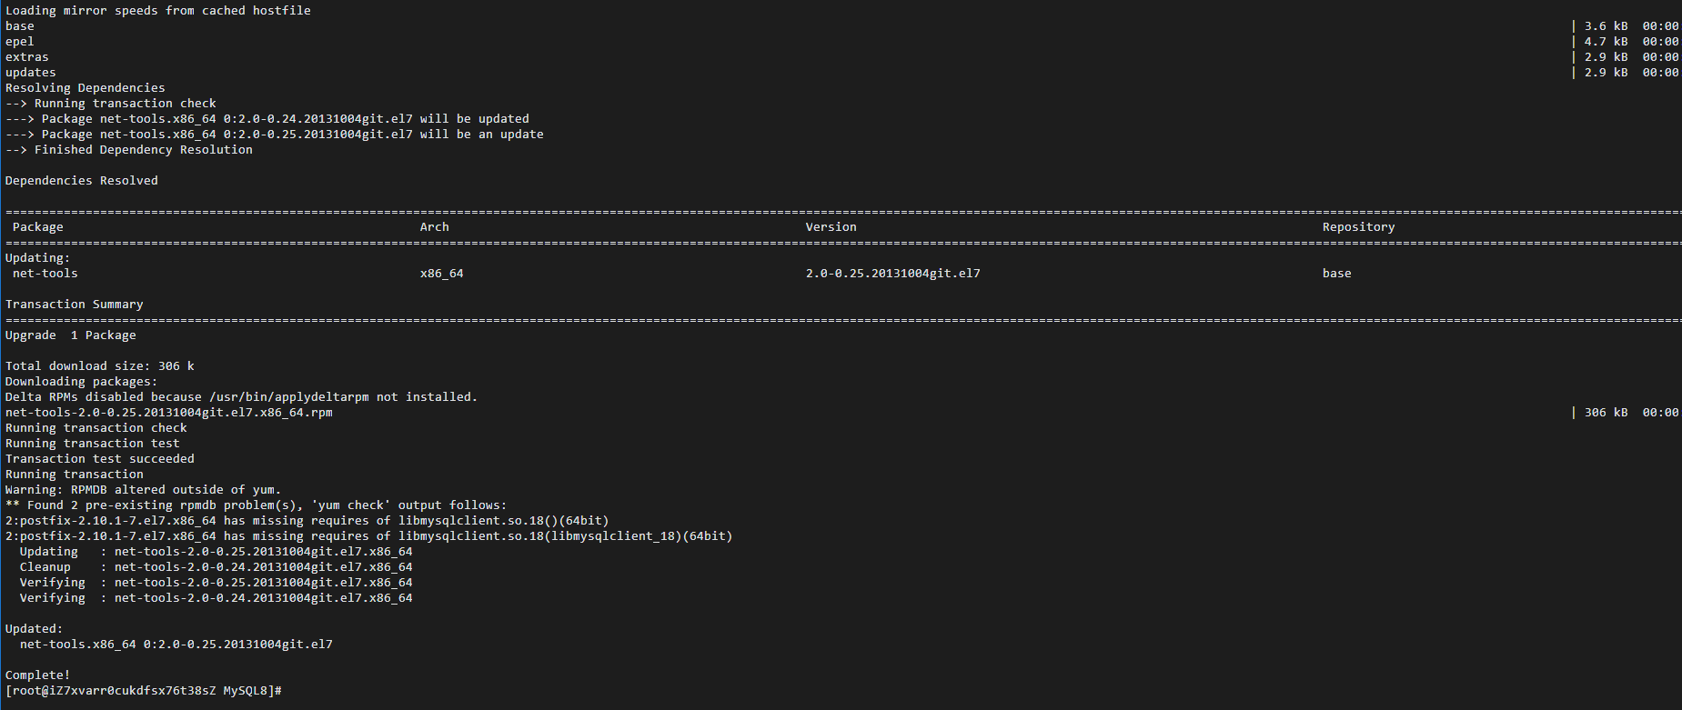This screenshot has width=1682, height=710.
Task: Click the 'Upgrade 1 Package' summary line
Action: [71, 335]
